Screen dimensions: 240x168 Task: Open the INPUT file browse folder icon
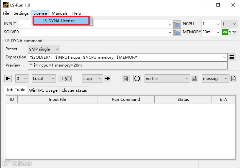pos(177,24)
